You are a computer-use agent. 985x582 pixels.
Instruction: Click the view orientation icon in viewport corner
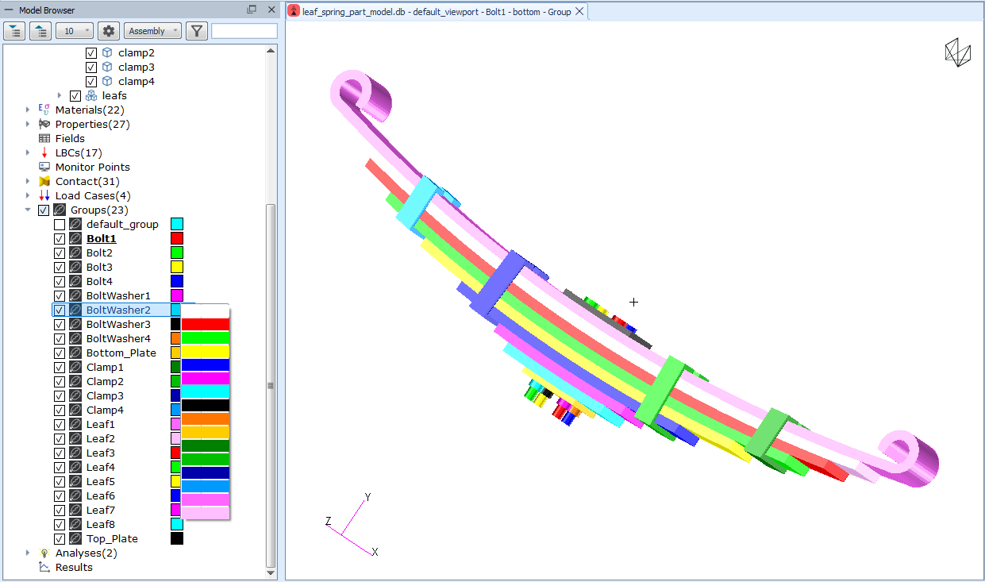(958, 52)
